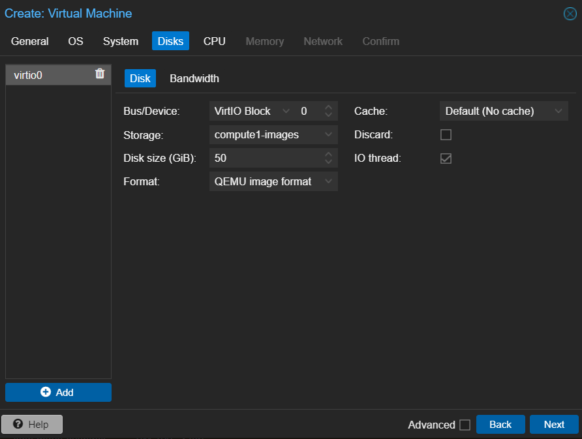Open the General tab
The width and height of the screenshot is (582, 439).
(x=30, y=41)
